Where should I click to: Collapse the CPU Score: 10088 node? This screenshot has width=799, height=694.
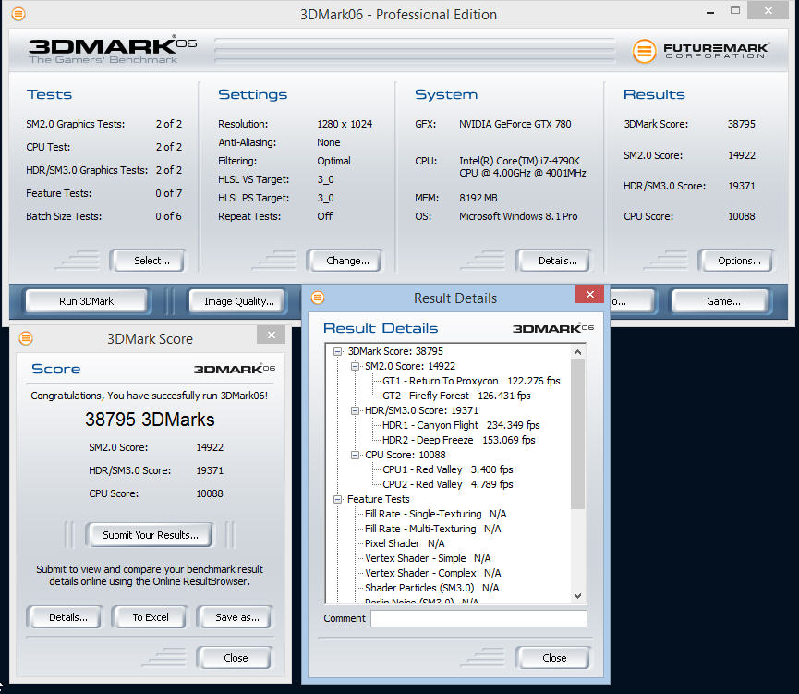pos(355,455)
